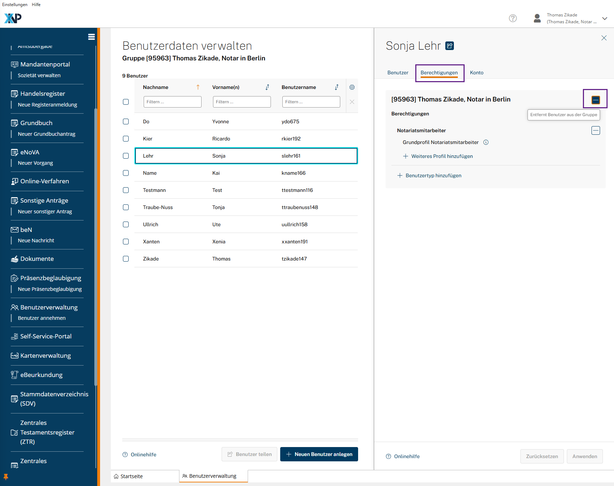Check the checkbox for user Do Yvonne

tap(126, 121)
